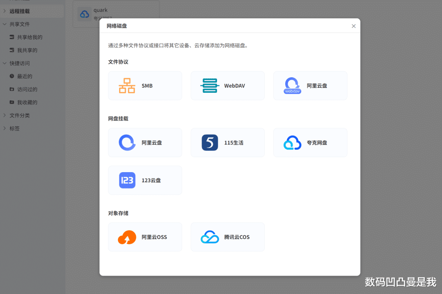Click the 网盘挂载 heading
The height and width of the screenshot is (294, 442).
click(118, 119)
